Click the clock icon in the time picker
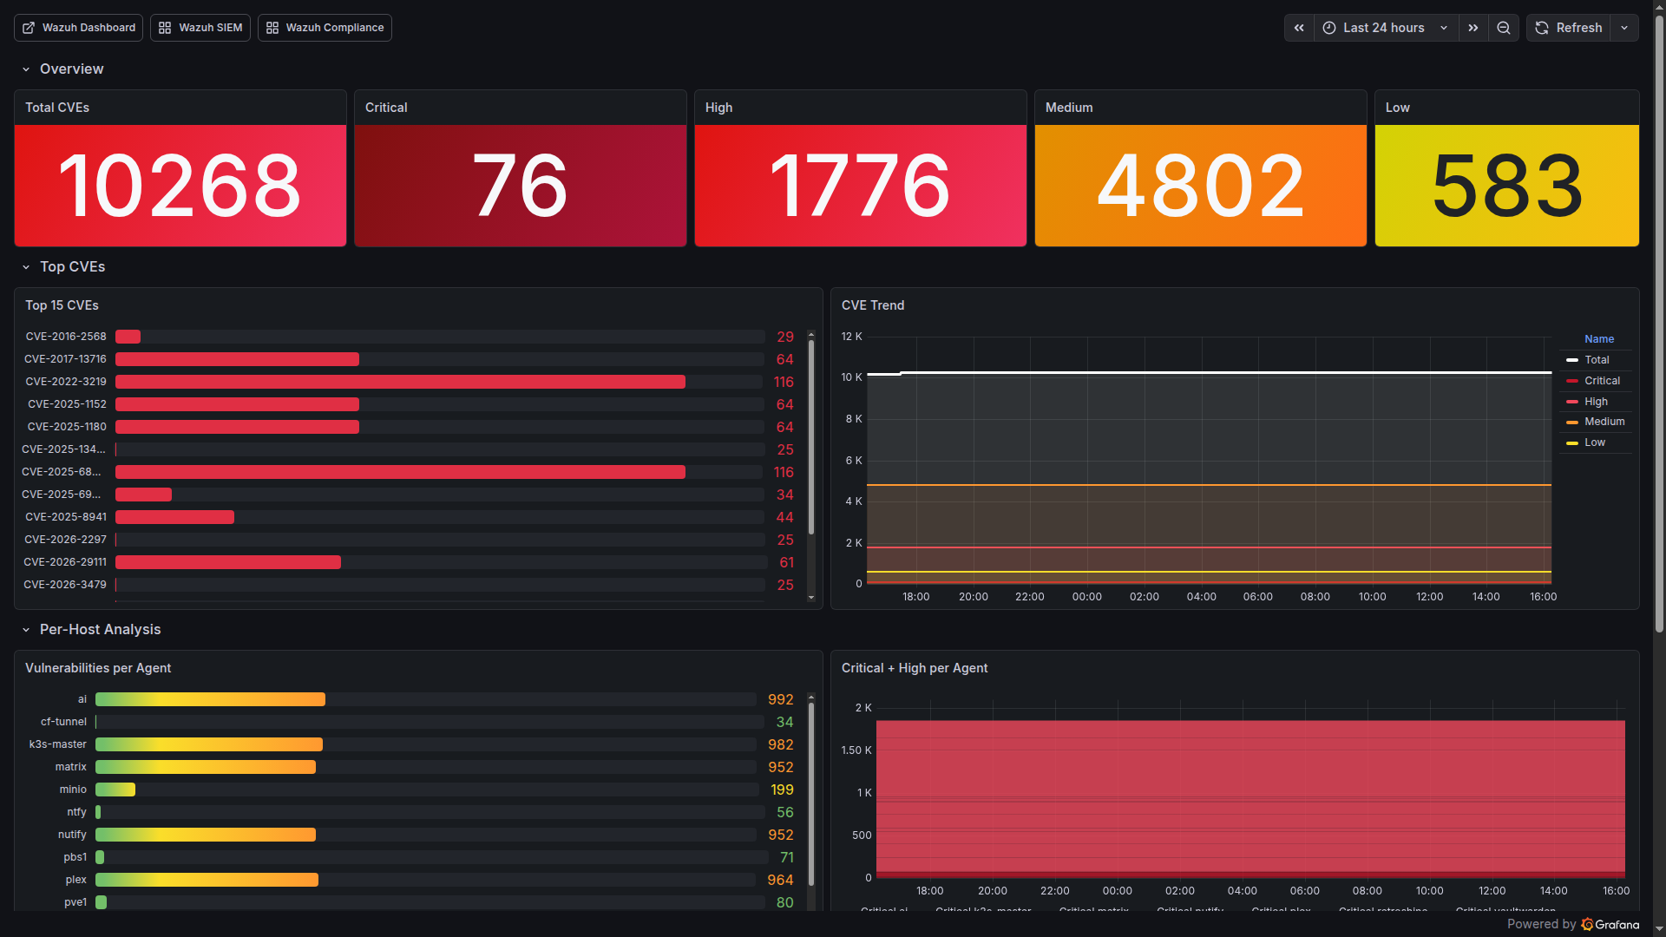Image resolution: width=1666 pixels, height=937 pixels. tap(1329, 28)
